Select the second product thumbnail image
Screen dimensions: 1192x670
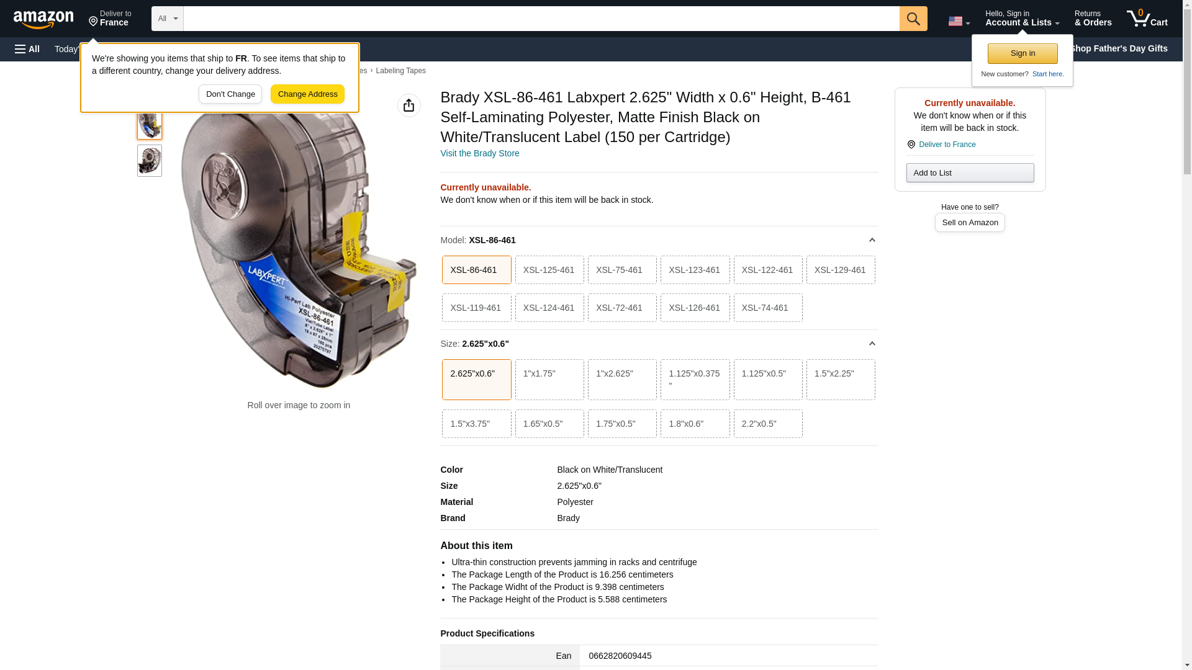[149, 161]
